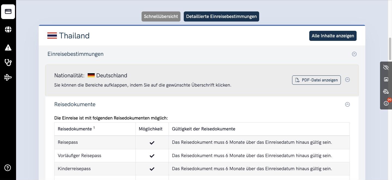Open the help question mark icon
The image size is (392, 180).
coord(8,168)
